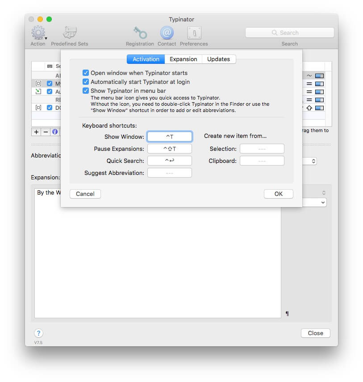Click the Search field in the toolbar
Viewport: 363px width, 382px height.
[x=289, y=33]
